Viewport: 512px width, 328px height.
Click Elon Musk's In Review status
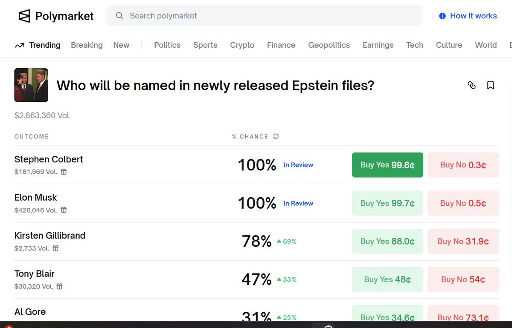(298, 203)
